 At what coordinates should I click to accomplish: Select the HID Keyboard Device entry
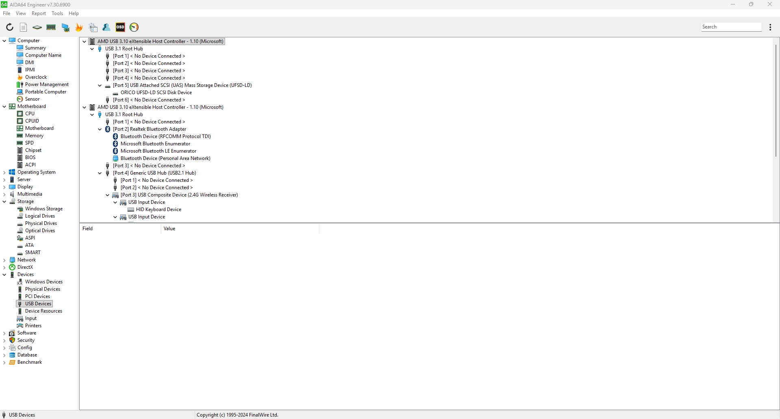(x=158, y=209)
